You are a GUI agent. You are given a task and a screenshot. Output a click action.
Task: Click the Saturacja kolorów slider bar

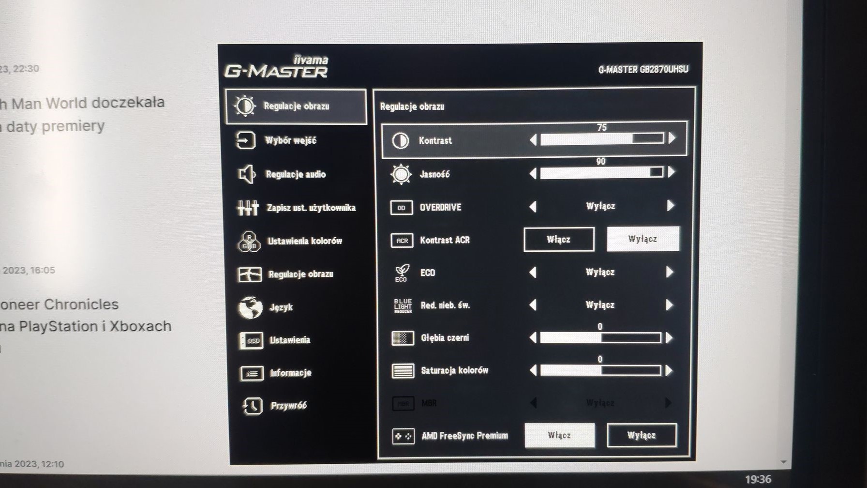(x=601, y=371)
